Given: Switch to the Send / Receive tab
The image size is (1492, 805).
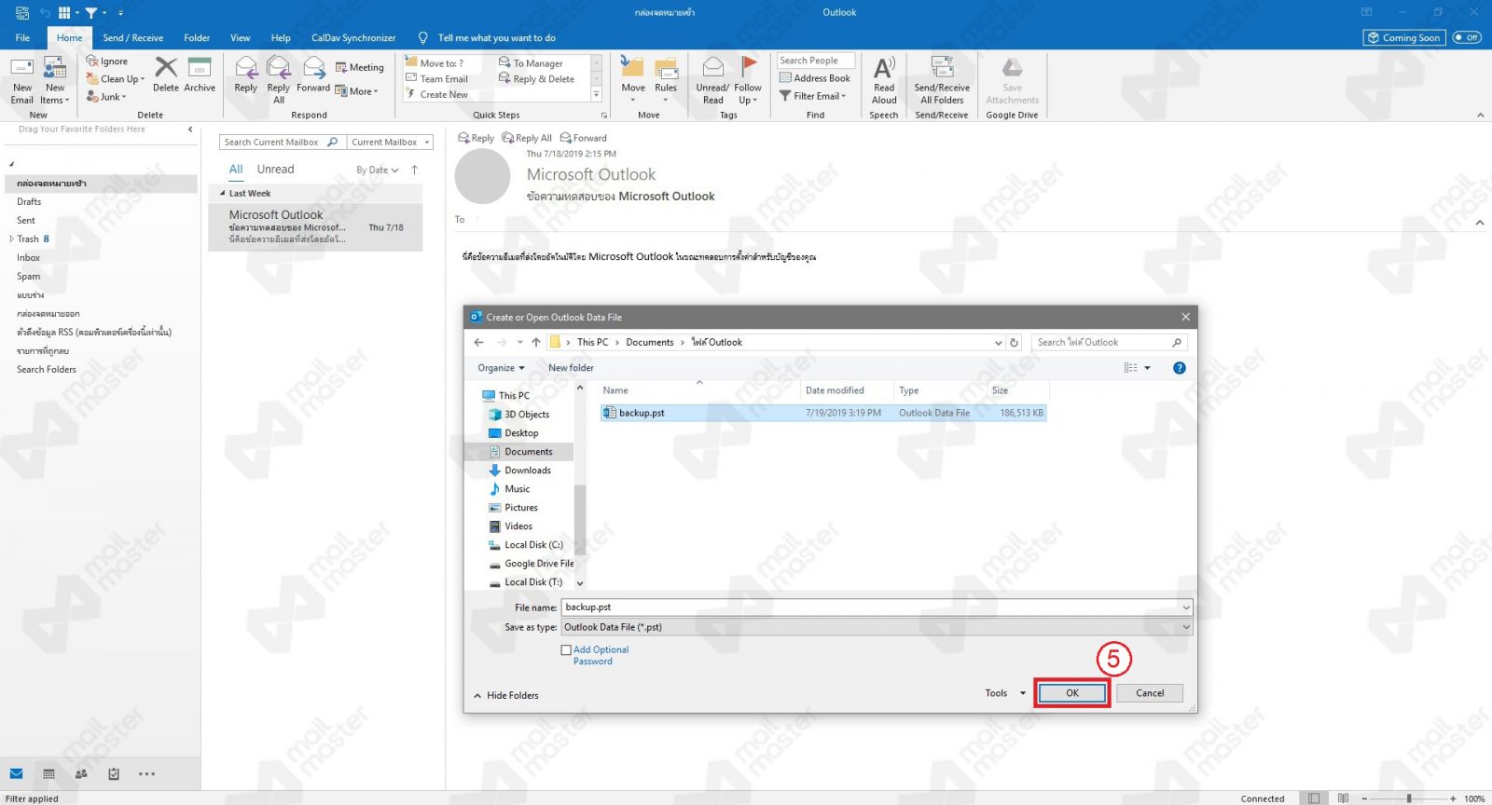Looking at the screenshot, I should coord(132,38).
